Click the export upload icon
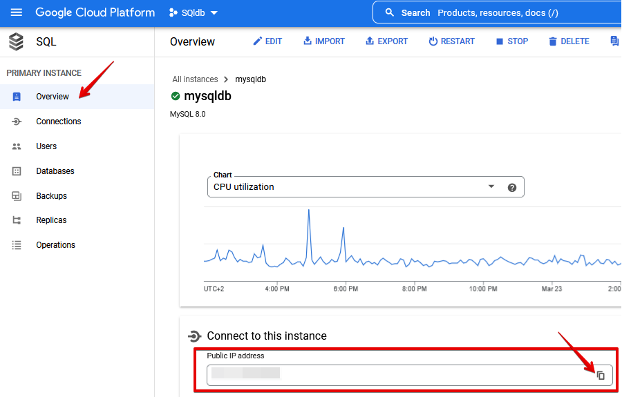The width and height of the screenshot is (622, 397). coord(370,41)
